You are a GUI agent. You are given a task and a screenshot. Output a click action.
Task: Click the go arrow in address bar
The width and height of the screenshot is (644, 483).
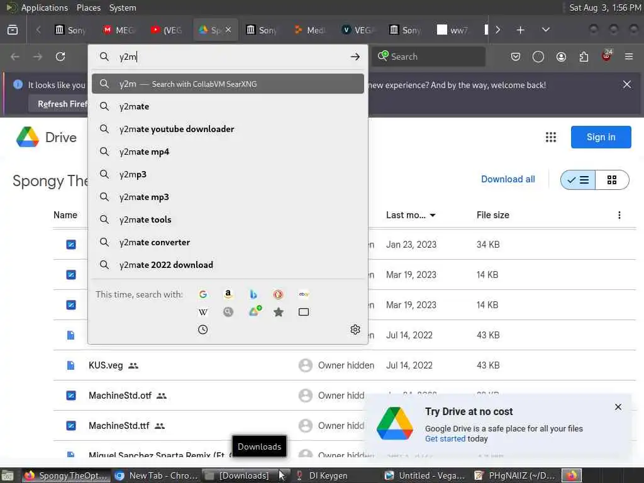coord(355,57)
